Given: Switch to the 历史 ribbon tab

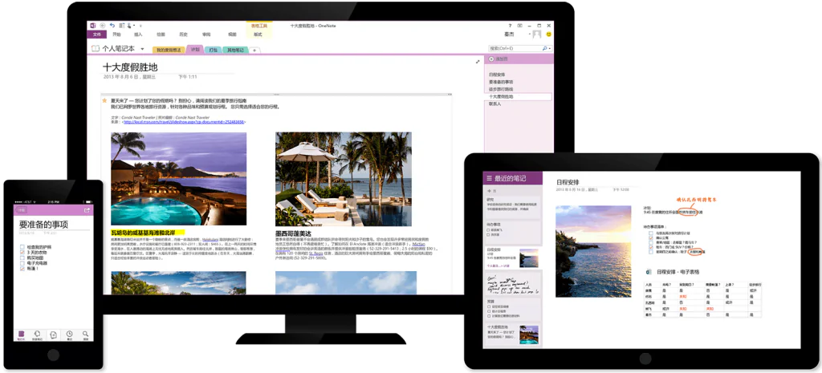Looking at the screenshot, I should point(184,34).
